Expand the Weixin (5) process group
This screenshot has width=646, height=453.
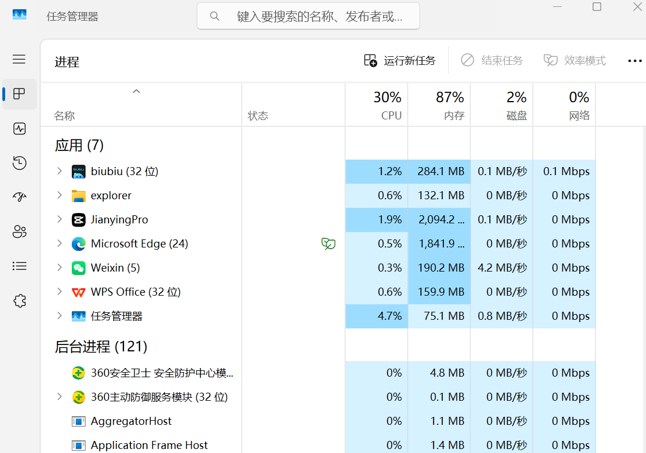tap(59, 268)
